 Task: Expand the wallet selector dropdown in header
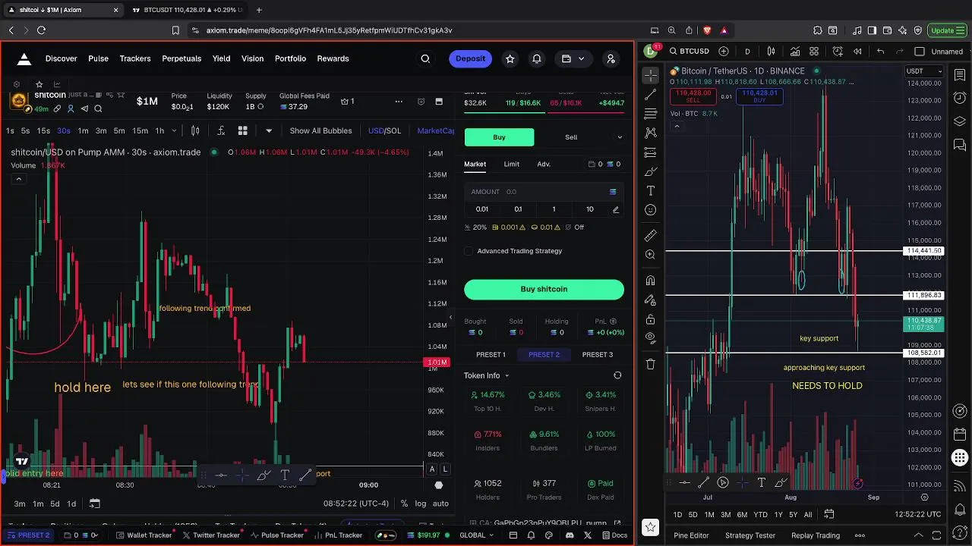[573, 58]
